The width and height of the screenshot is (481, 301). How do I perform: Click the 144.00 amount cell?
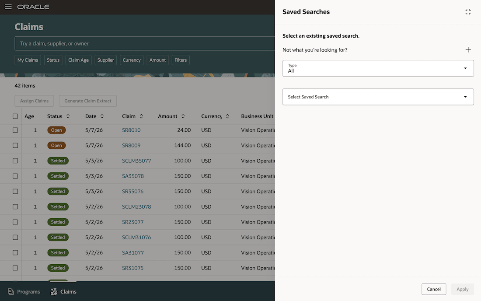click(x=182, y=145)
